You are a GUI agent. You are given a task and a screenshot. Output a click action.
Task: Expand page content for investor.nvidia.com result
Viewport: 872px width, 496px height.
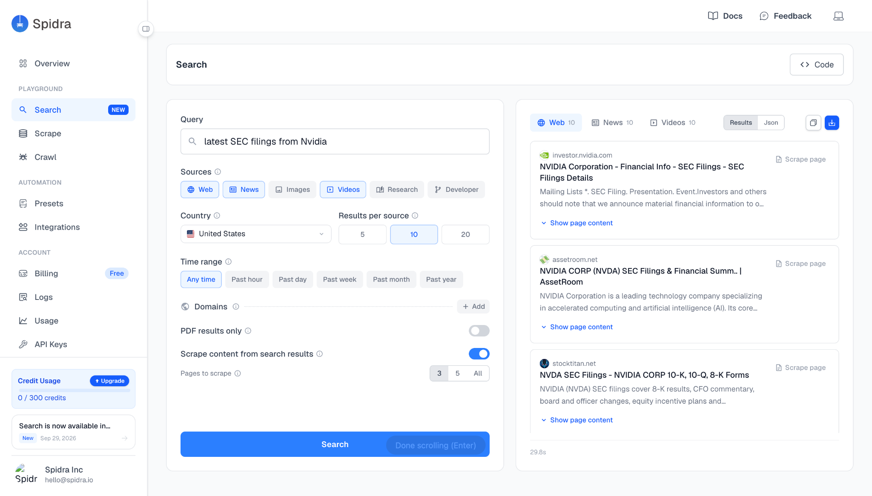coord(577,223)
